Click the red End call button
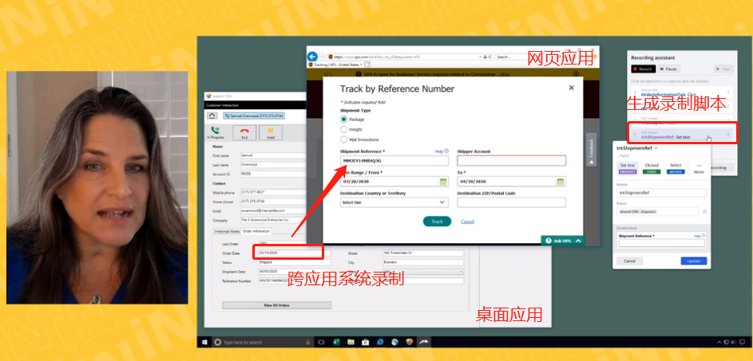The width and height of the screenshot is (753, 361). (x=244, y=132)
